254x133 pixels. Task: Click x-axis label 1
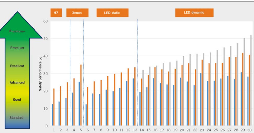[x=54, y=130]
